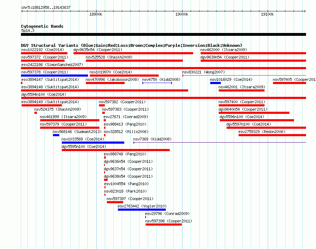Screen dimensions: 316x249
Task: Click the nsv597372 (Cooper2011) label
Action: tap(45, 57)
